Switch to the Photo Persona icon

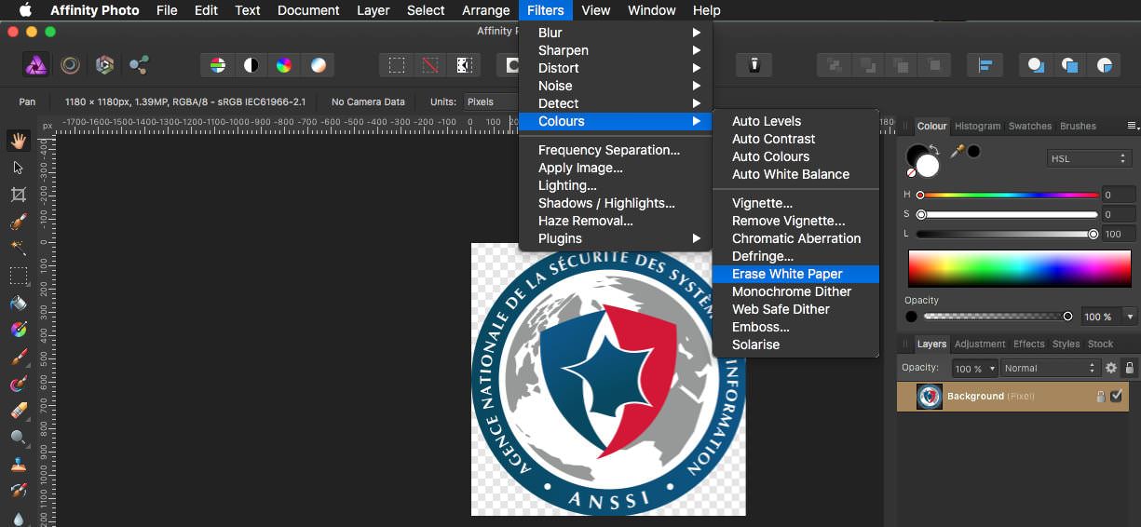pos(35,64)
